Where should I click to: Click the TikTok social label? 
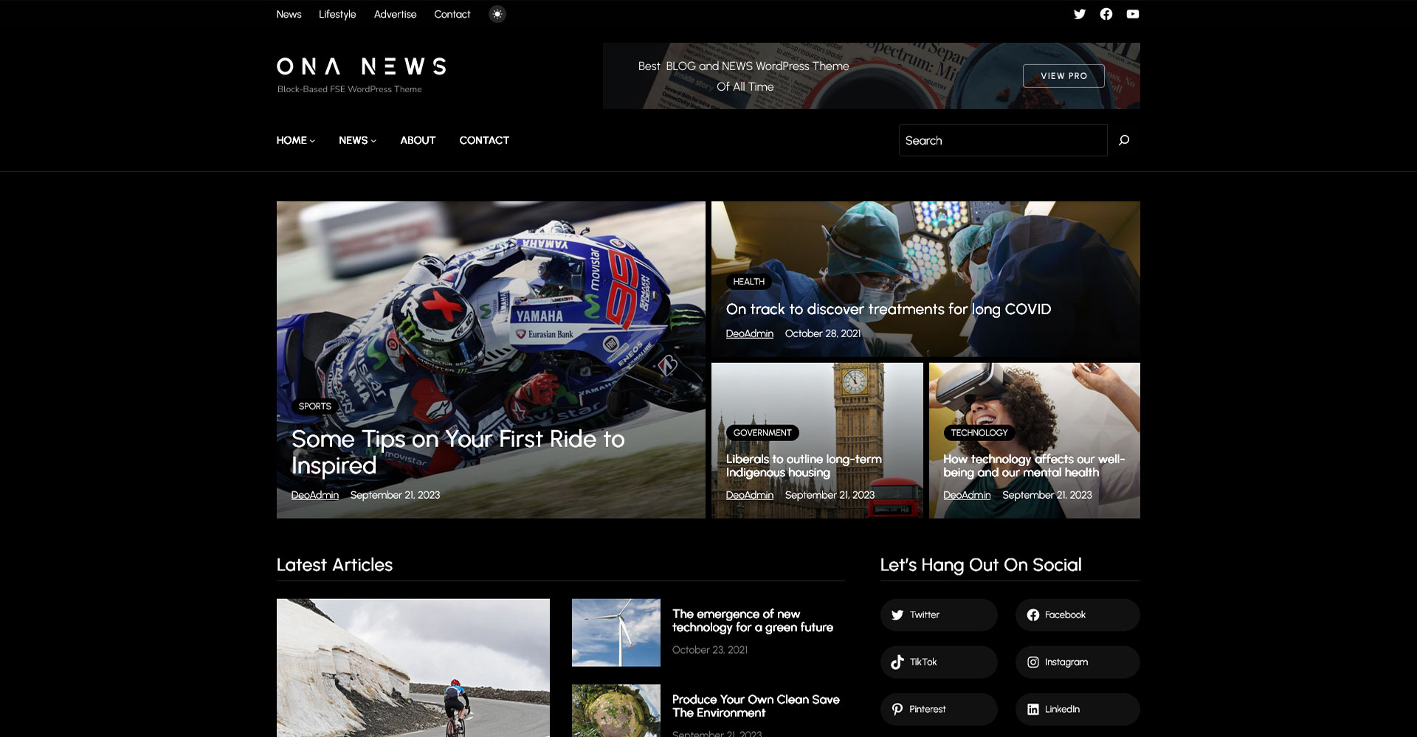(923, 662)
